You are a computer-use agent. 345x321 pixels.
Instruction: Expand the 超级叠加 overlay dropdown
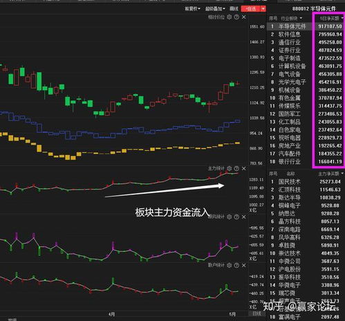[215, 9]
